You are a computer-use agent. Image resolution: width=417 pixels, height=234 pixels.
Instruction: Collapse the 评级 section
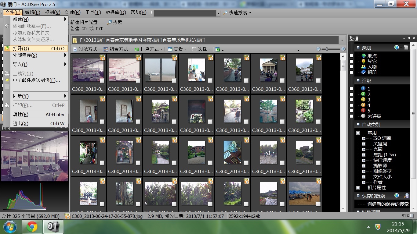358,80
